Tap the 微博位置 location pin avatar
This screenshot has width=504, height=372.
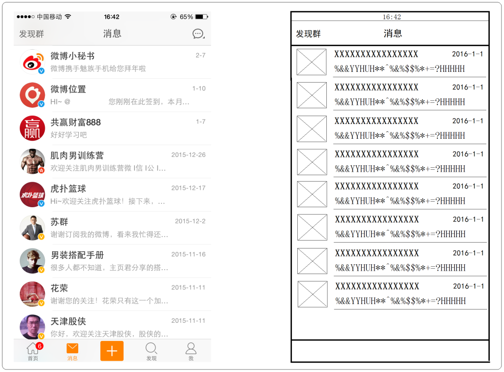pos(32,95)
